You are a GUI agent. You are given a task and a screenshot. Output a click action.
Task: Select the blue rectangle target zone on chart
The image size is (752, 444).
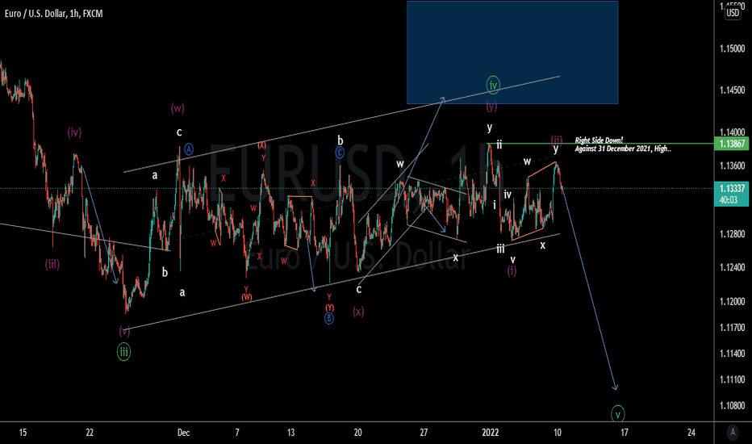[x=512, y=52]
